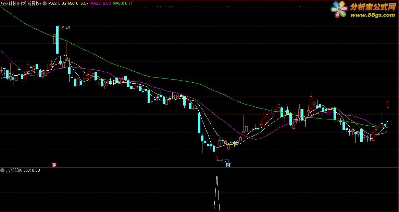The width and height of the screenshot is (399, 212).
Task: Click the white XG signal spike
Action: coord(217,193)
